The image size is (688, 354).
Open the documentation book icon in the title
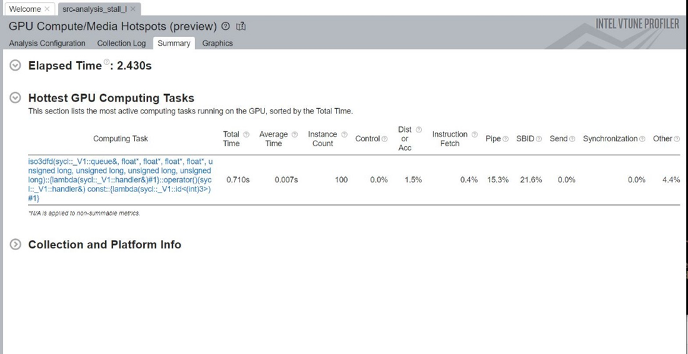241,26
